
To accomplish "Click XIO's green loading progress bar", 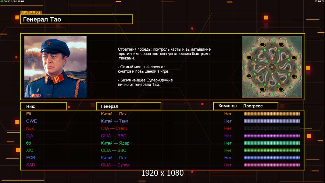I will tap(272, 150).
